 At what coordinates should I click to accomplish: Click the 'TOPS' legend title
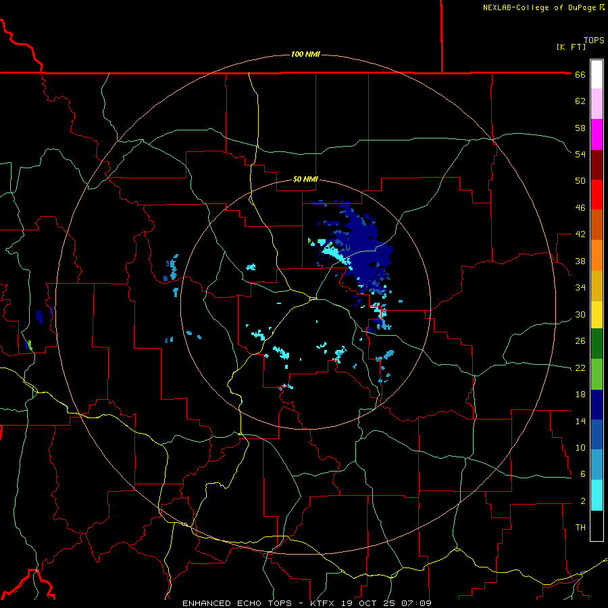pyautogui.click(x=594, y=40)
